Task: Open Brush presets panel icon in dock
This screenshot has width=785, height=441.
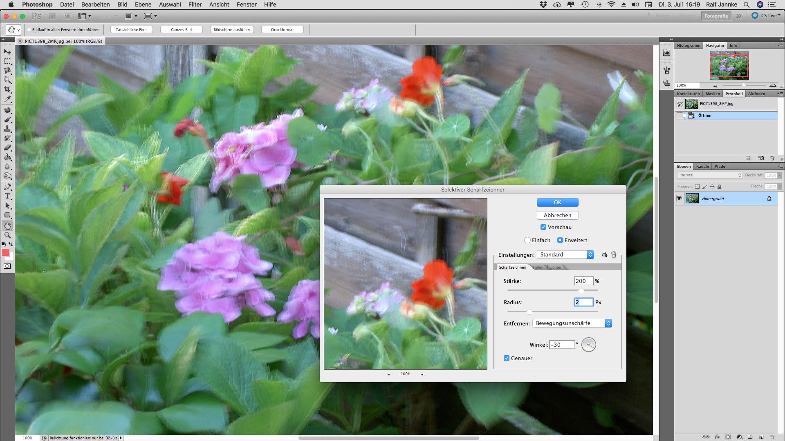Action: point(667,70)
